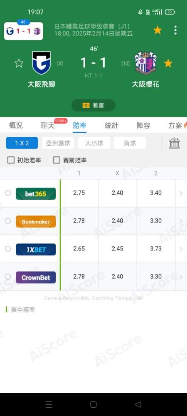Expand CrownBet row chevron
This screenshot has width=187, height=416.
[181, 277]
